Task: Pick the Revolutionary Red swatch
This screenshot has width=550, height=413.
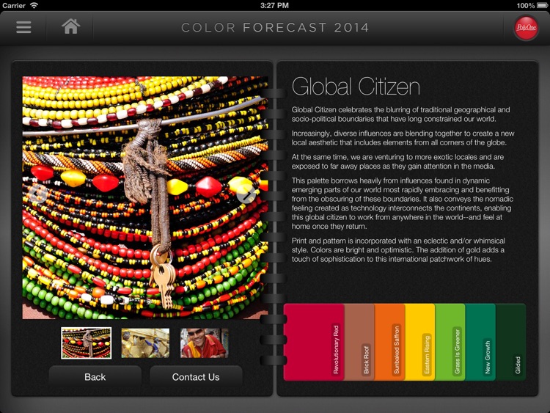Action: coord(314,342)
